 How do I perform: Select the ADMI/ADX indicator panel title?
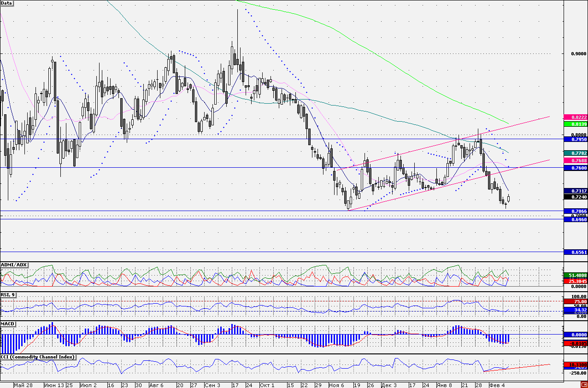tap(14, 265)
